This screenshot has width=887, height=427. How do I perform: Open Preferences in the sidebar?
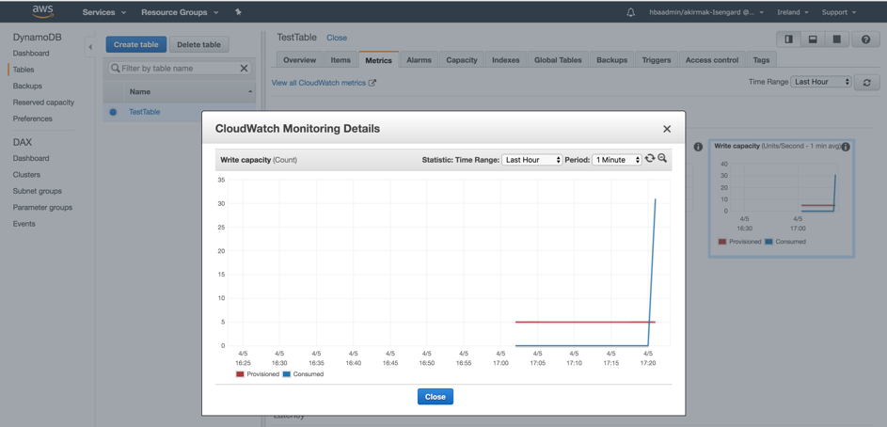pos(32,119)
